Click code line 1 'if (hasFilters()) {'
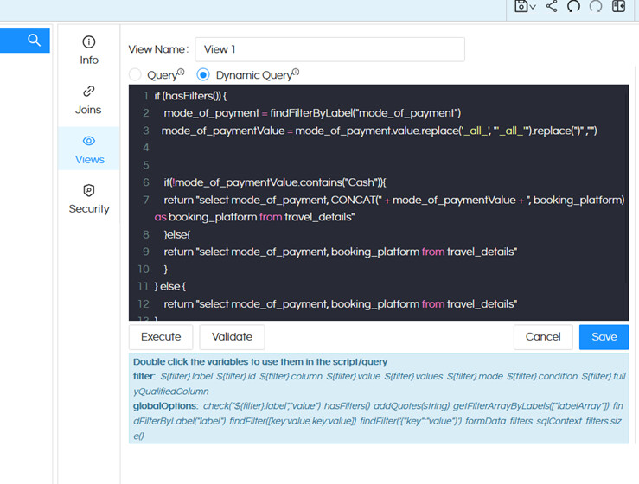The height and width of the screenshot is (484, 639). 190,96
